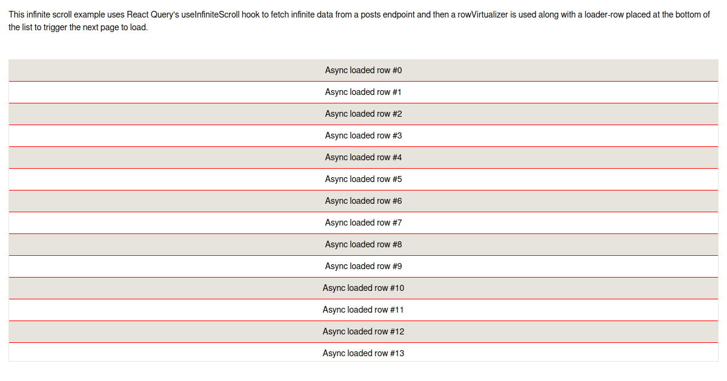This screenshot has height=381, width=727.
Task: Click the text "Async loaded row #1"
Action: tap(363, 92)
